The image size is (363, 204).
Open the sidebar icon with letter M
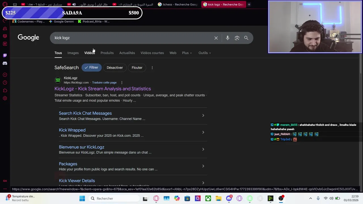5,44
